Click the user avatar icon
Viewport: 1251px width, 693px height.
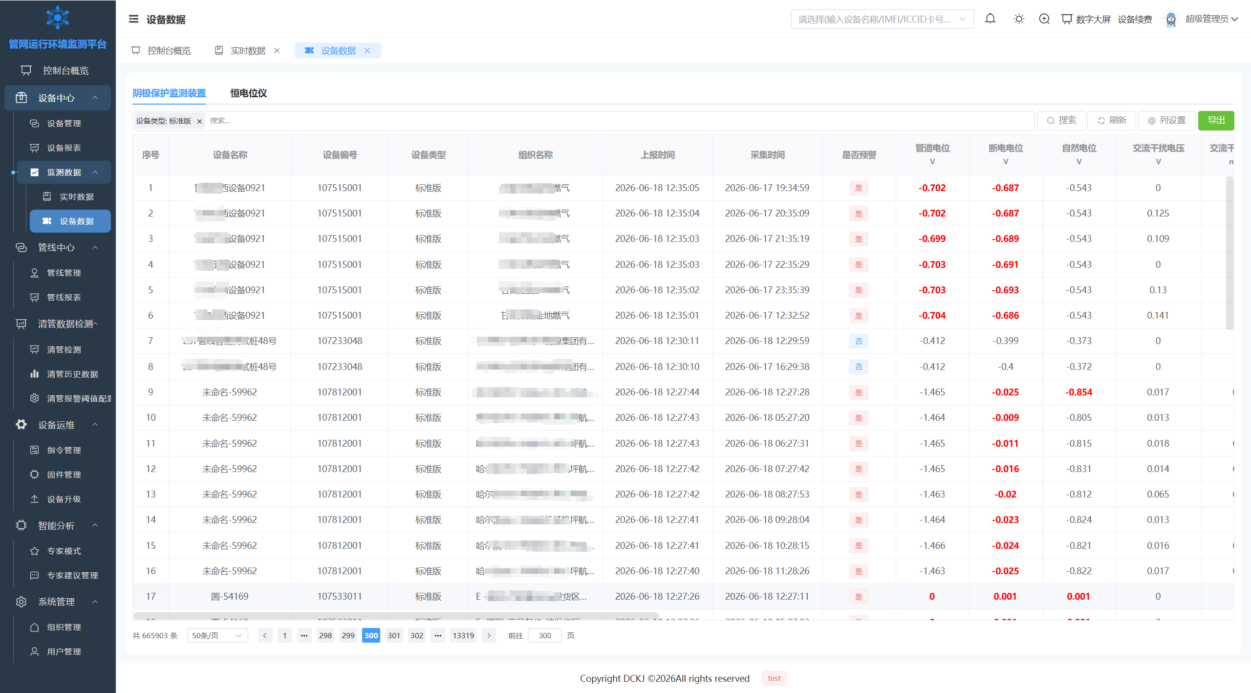click(x=1171, y=19)
